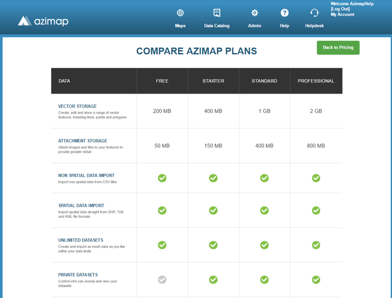Click the PROFESSIONAL column header
The width and height of the screenshot is (392, 298).
click(x=316, y=81)
